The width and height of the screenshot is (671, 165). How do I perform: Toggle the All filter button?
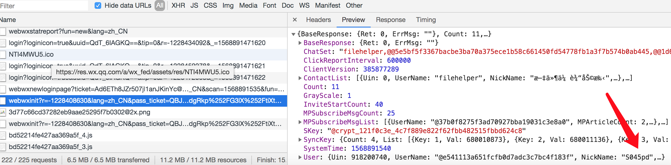[160, 5]
